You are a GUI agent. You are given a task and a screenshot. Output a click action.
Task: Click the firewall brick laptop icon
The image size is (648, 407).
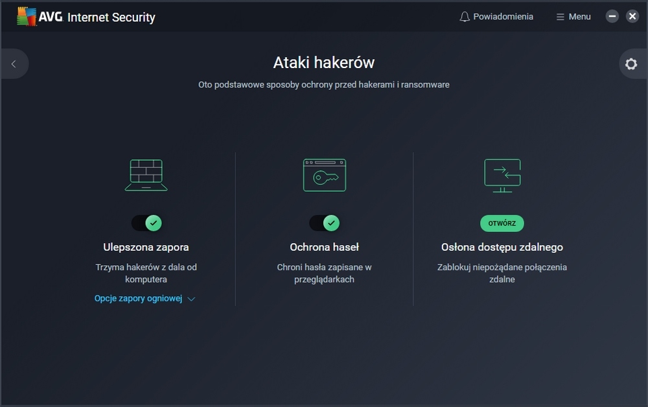tap(146, 175)
